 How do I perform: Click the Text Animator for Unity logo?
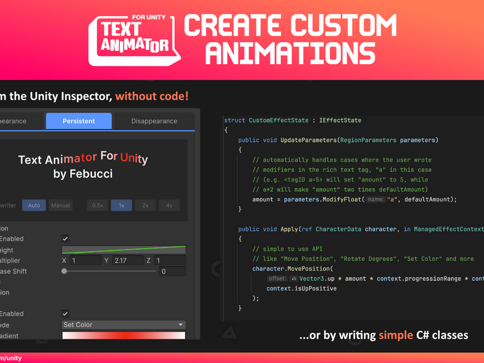tap(134, 40)
